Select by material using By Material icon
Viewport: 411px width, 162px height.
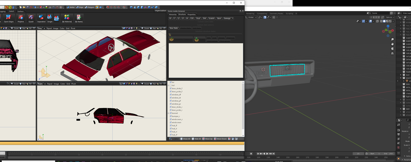67,18
